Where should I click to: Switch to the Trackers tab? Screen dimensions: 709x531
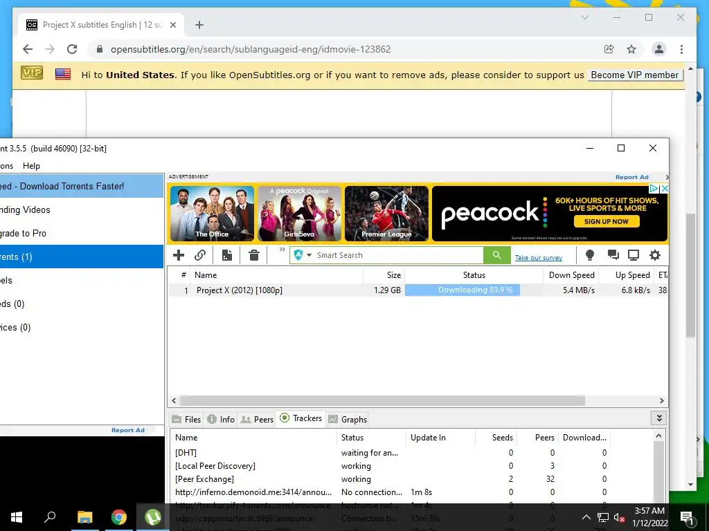pyautogui.click(x=301, y=418)
